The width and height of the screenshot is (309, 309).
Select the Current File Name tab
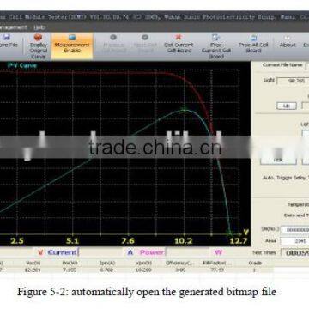282,65
